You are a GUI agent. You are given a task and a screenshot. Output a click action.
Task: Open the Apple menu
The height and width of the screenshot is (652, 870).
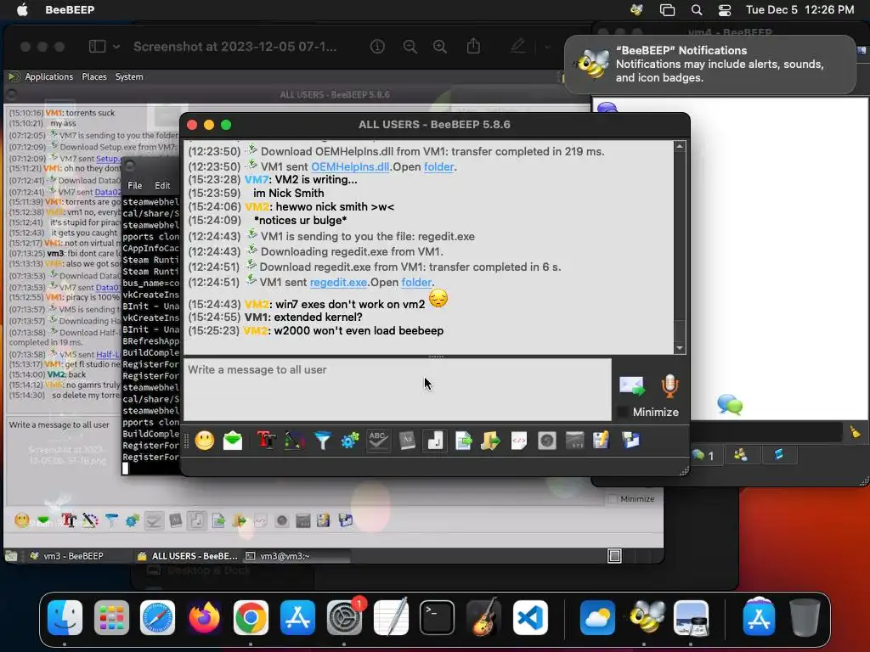(x=22, y=10)
